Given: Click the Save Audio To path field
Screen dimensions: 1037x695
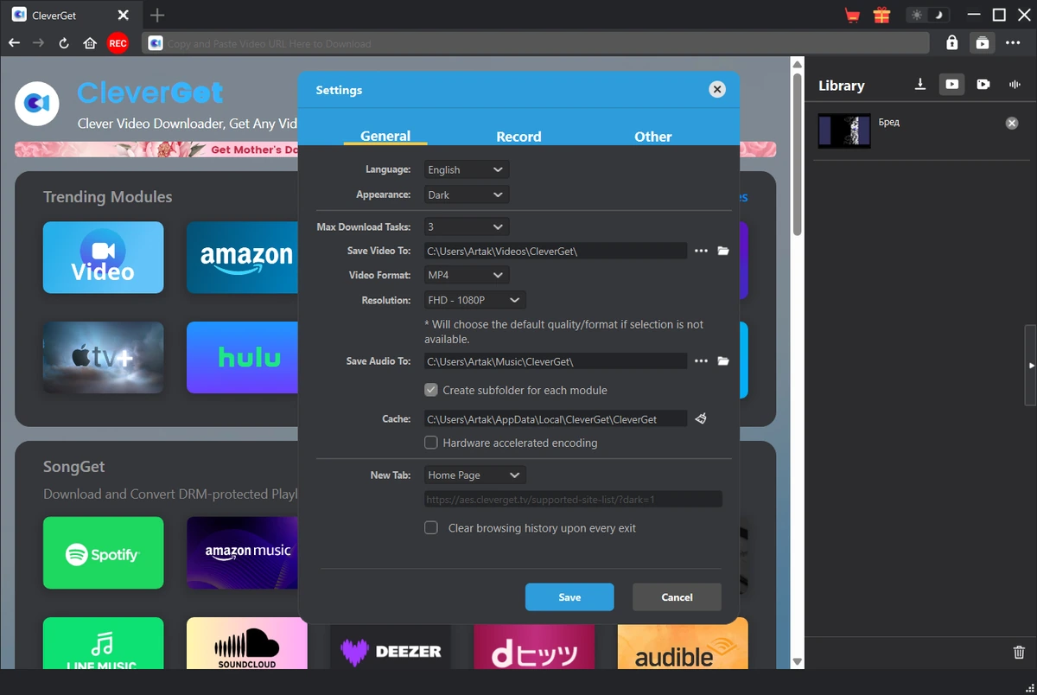Looking at the screenshot, I should [556, 360].
